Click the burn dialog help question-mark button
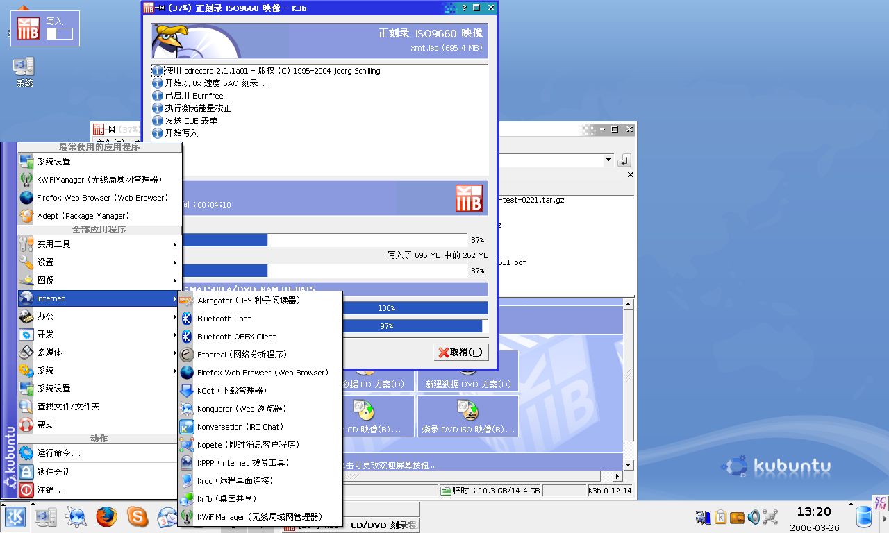 [463, 8]
